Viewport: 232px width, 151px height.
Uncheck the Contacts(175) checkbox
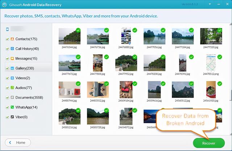click(x=7, y=39)
